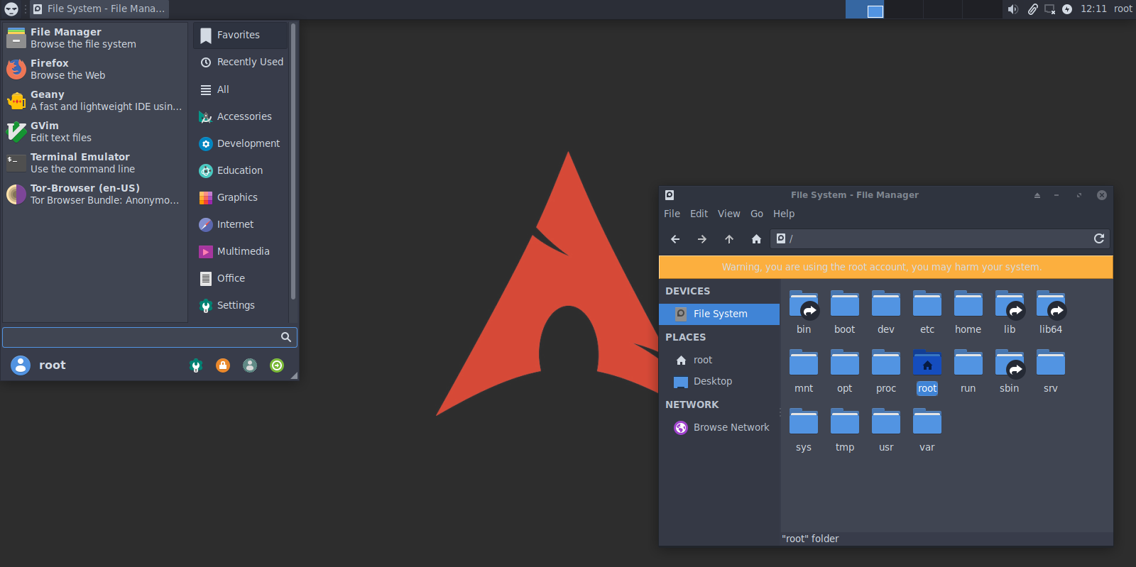Open the Edit menu
Screen dimensions: 1136x567
point(699,214)
